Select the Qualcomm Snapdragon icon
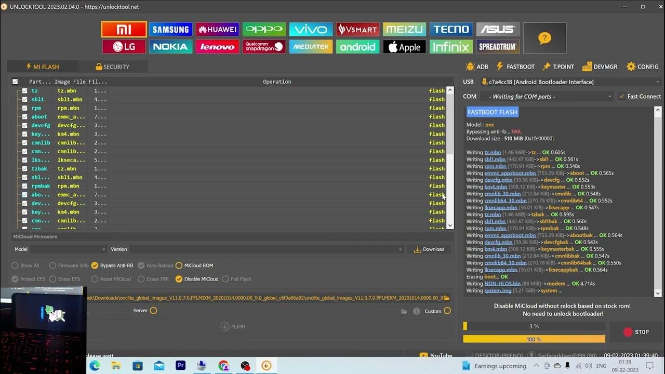Screen dimensions: 665x374 pyautogui.click(x=264, y=47)
